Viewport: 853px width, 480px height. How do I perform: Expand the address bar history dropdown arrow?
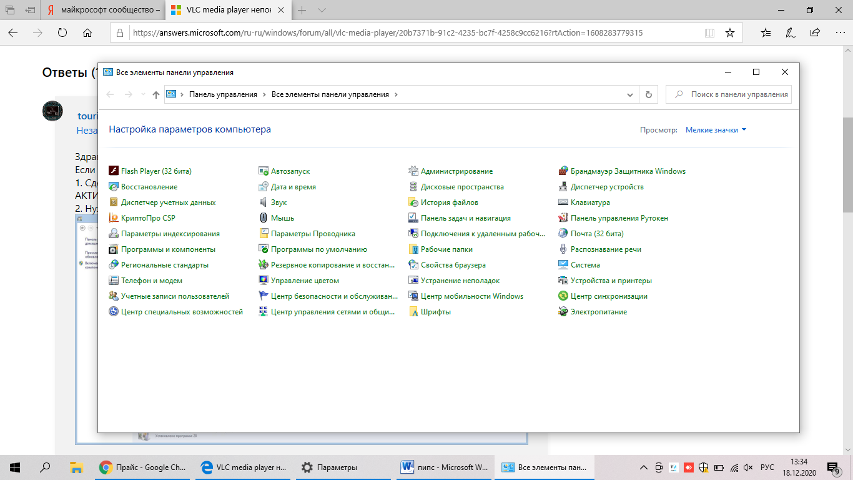click(630, 94)
